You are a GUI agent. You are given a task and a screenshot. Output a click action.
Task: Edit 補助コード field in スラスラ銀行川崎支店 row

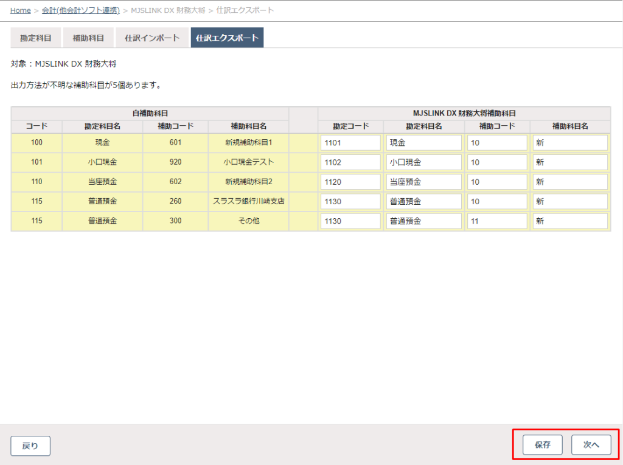497,201
